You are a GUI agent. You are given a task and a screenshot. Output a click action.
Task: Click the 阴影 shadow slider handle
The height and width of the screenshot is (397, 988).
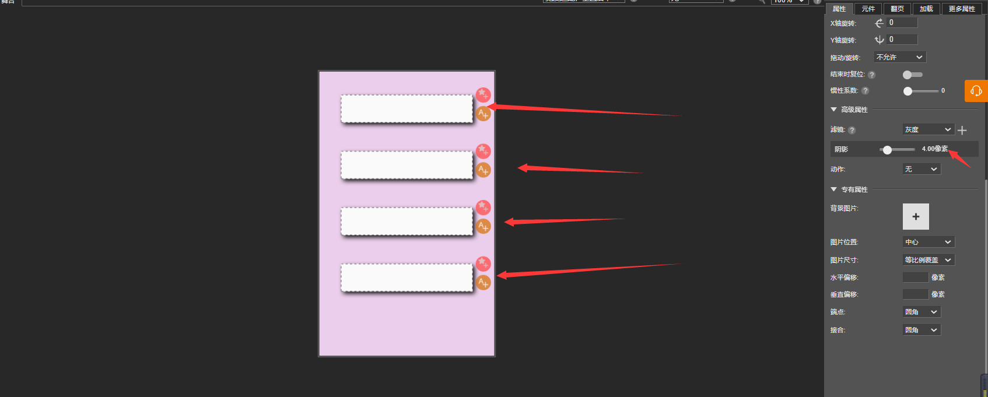tap(887, 150)
